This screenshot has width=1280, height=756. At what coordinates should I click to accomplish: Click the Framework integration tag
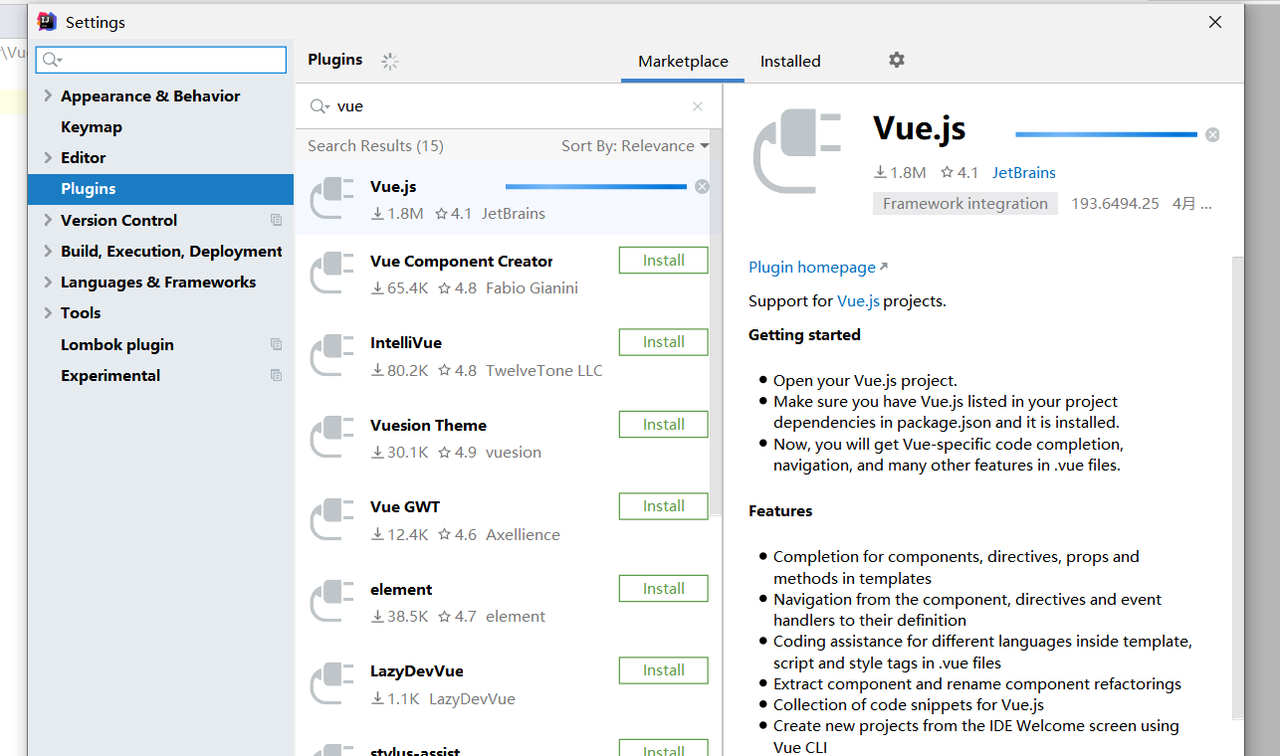pos(964,203)
